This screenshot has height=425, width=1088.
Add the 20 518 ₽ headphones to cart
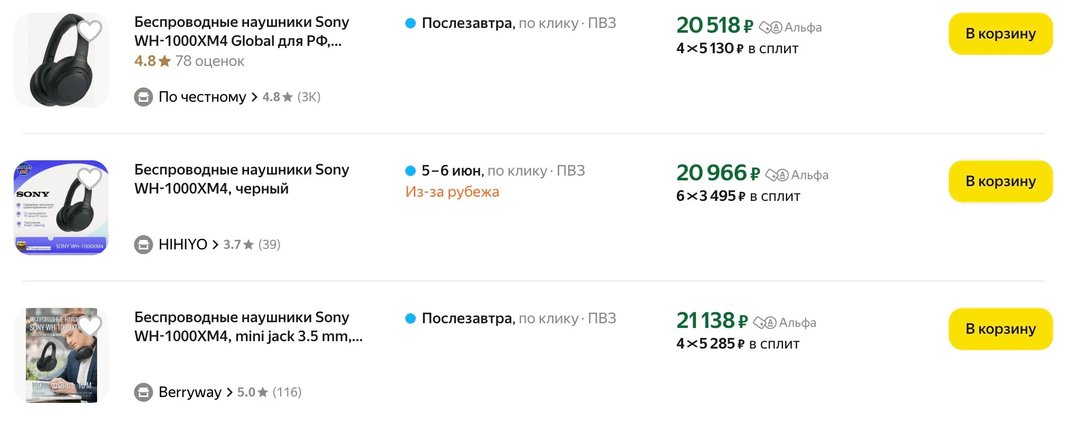point(1000,34)
